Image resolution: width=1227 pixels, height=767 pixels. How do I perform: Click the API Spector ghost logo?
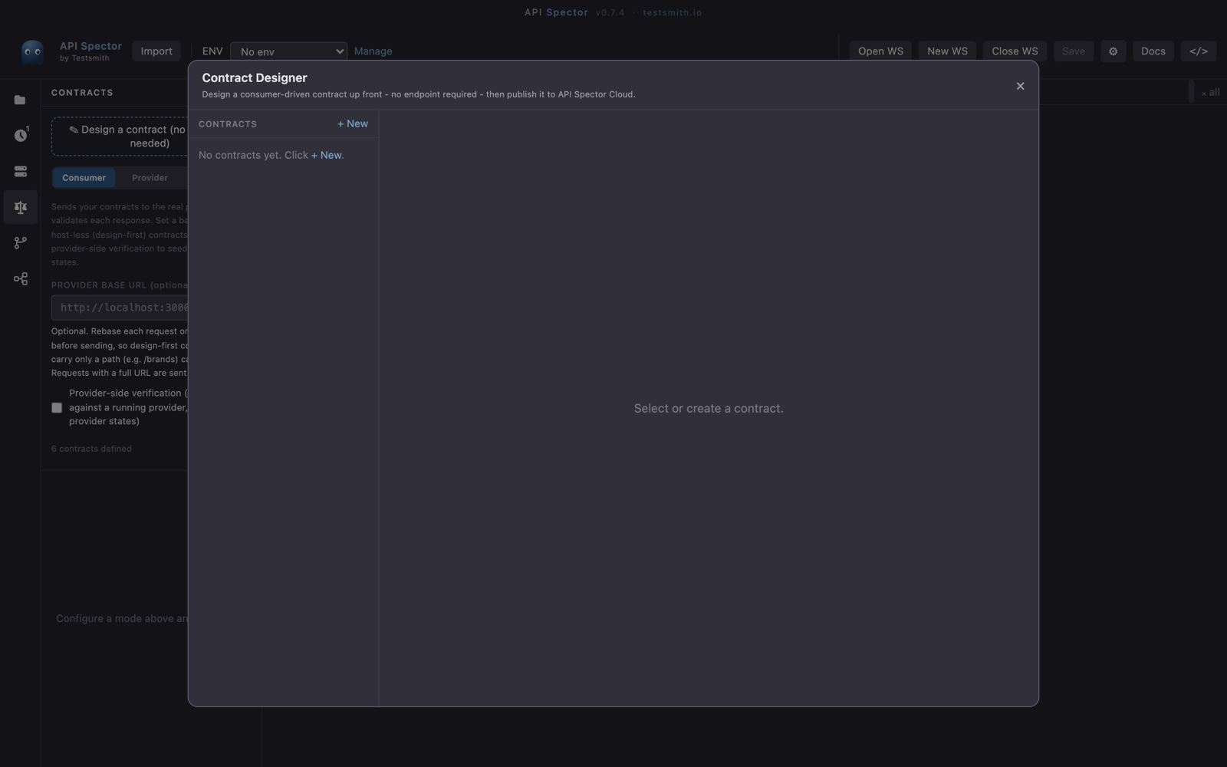(32, 51)
